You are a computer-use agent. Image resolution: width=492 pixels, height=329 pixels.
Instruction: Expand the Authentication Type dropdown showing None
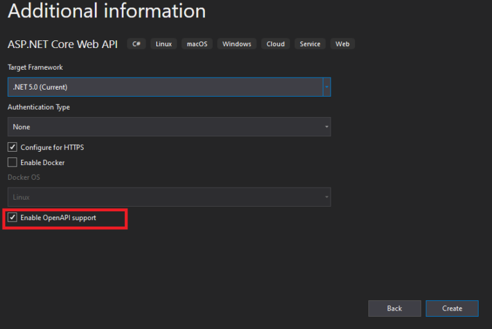click(x=169, y=127)
